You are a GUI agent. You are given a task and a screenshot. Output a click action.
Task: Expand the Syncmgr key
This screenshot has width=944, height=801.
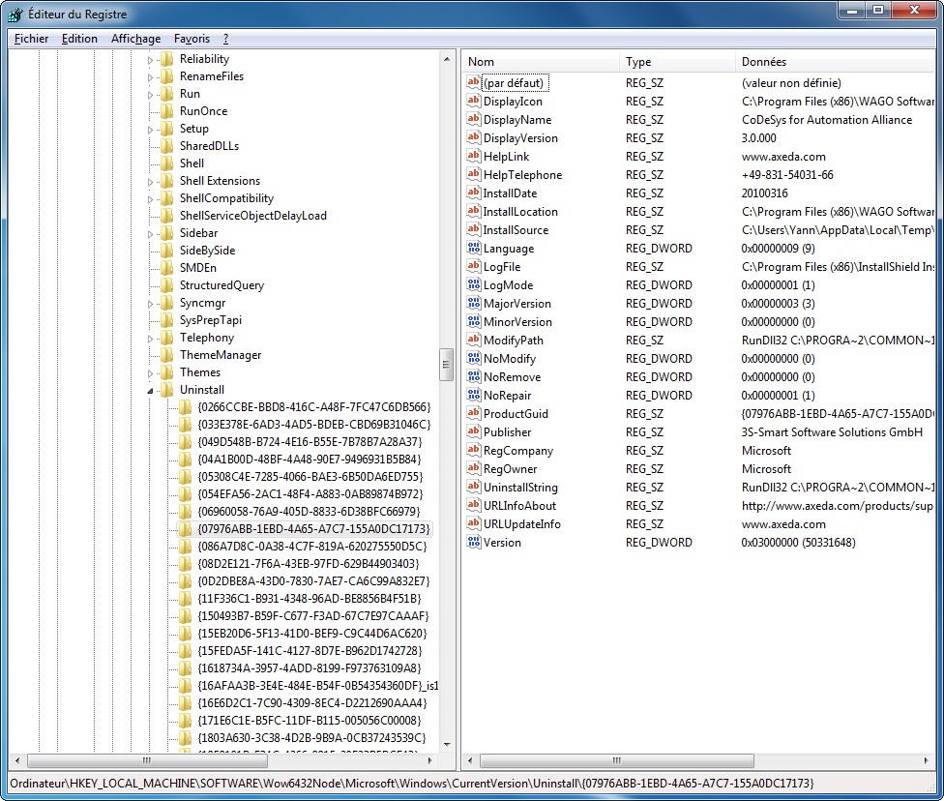[x=150, y=304]
